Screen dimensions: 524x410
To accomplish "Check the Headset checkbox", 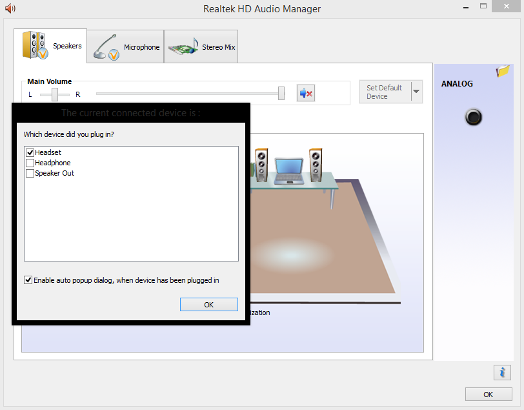I will pos(30,152).
